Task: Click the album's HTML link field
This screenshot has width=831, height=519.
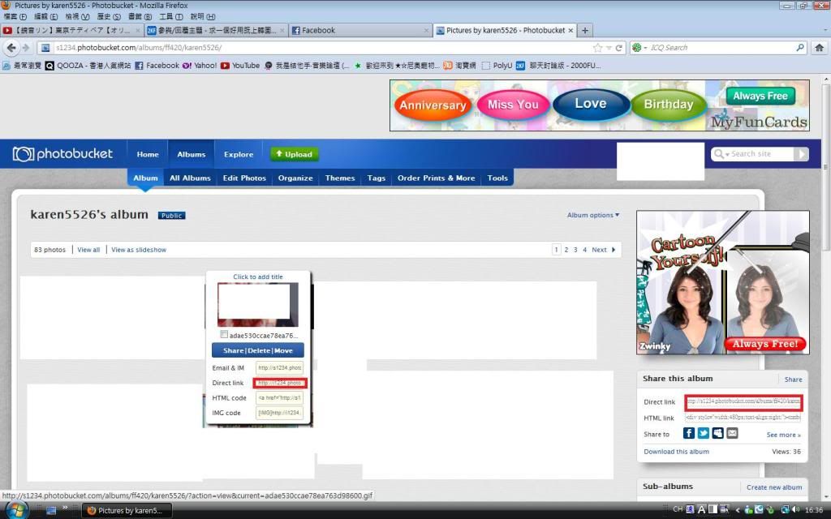Action: click(x=743, y=418)
